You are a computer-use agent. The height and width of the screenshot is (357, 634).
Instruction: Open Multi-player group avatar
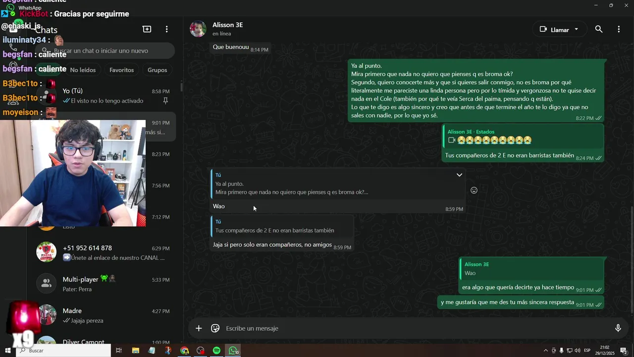[x=47, y=284]
